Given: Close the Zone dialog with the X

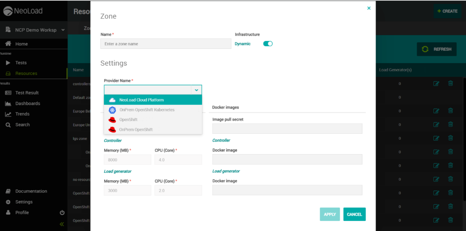Looking at the screenshot, I should tap(369, 8).
